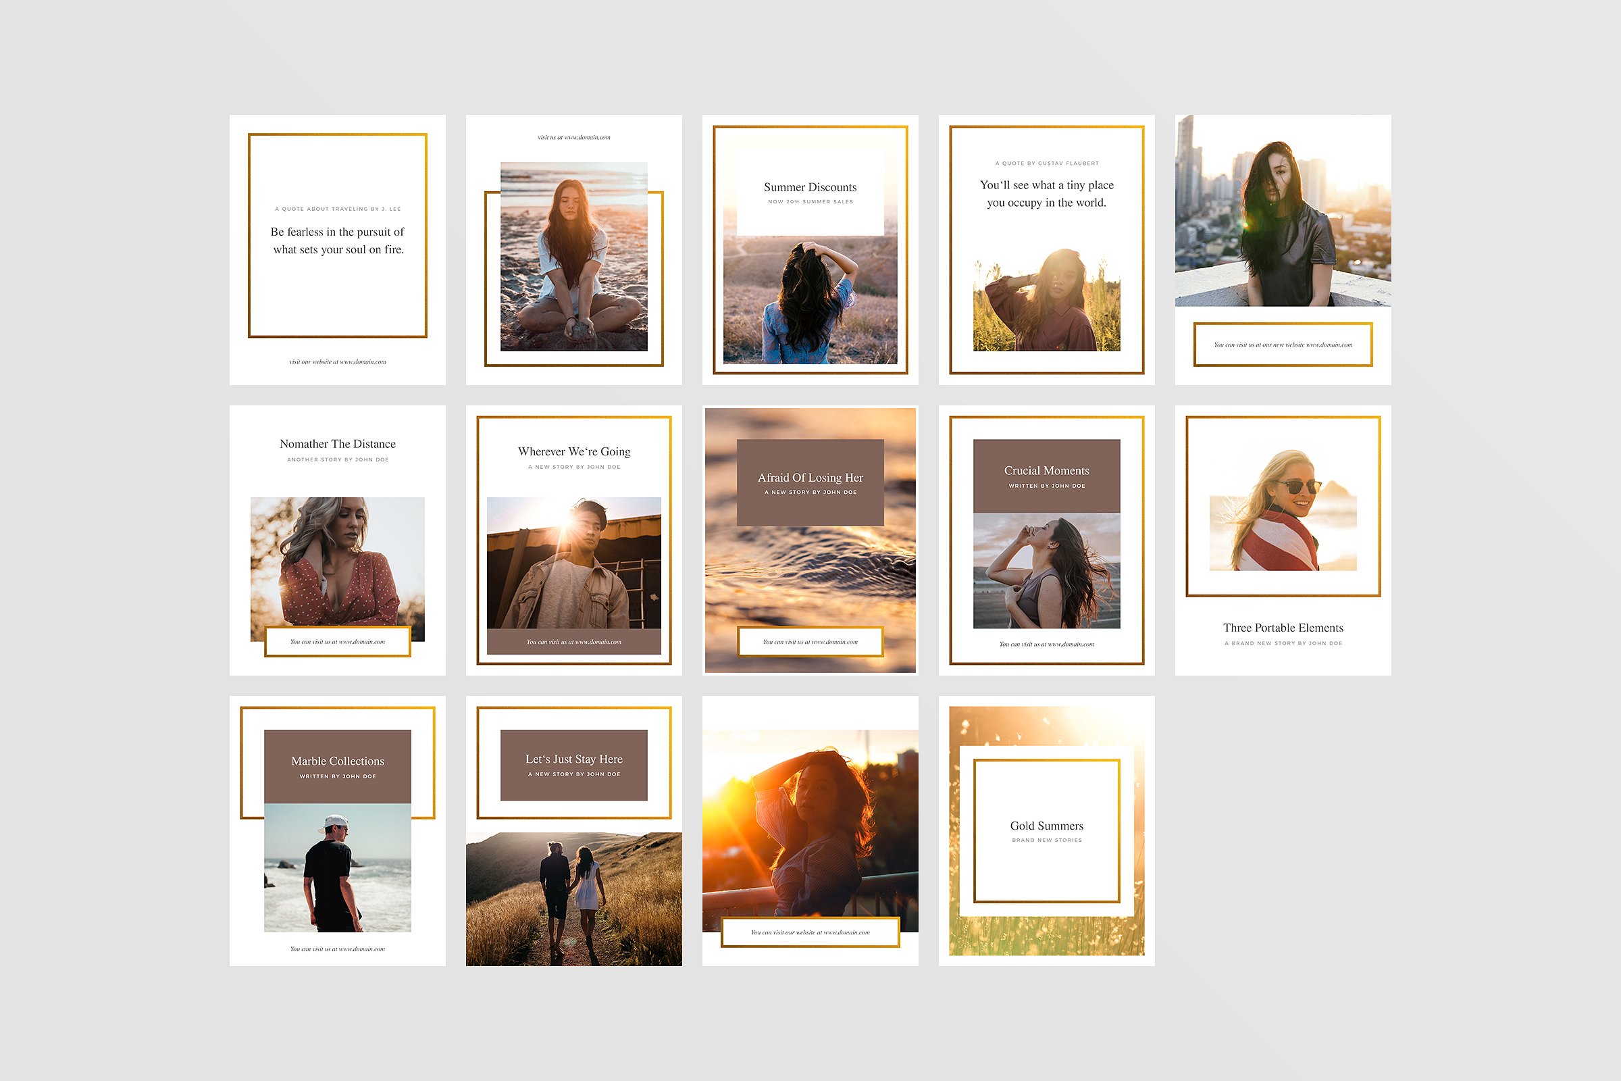Click the 'You can visit our website' gold box
The image size is (1621, 1081).
click(810, 932)
